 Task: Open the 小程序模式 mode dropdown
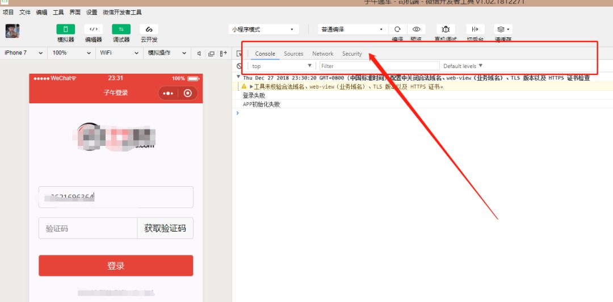tap(264, 30)
